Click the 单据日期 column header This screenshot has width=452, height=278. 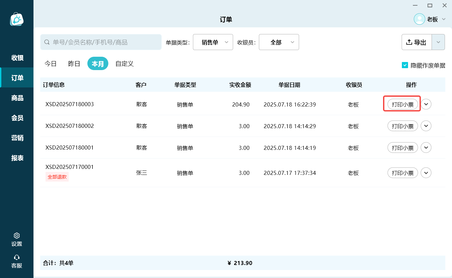click(289, 85)
